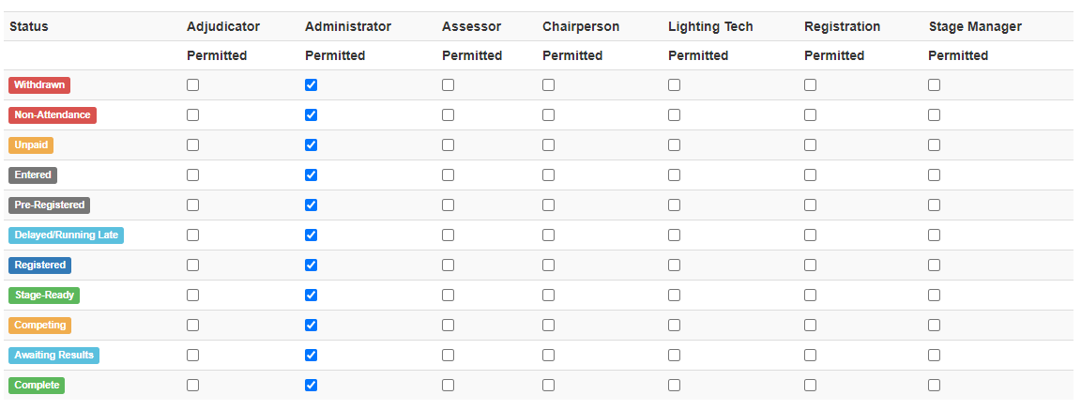Select the Awaiting Results status badge
The image size is (1081, 410).
(53, 355)
